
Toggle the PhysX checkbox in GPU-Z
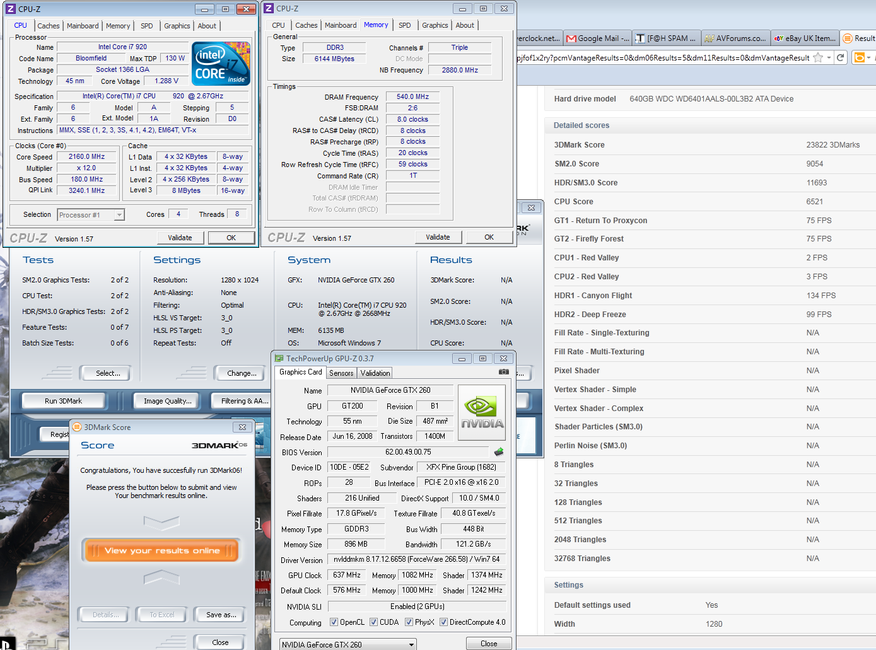coord(409,622)
